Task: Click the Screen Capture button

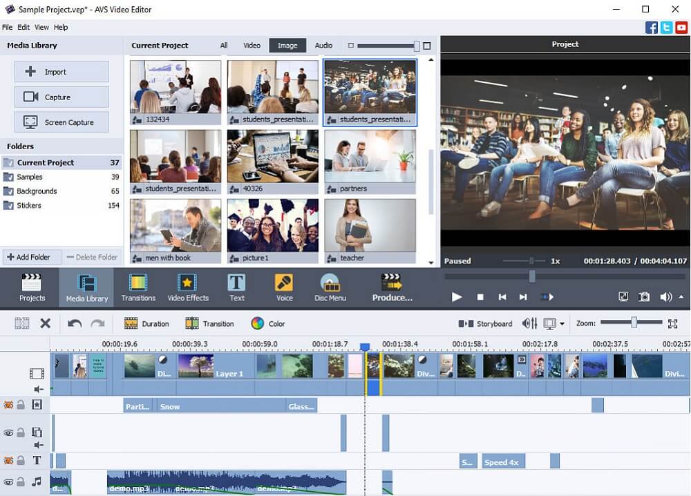Action: 61,122
